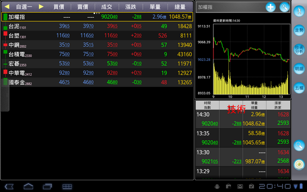Screen dimensions: 307x192
Task: Tap the 13:30 tick record
Action: coord(243,157)
